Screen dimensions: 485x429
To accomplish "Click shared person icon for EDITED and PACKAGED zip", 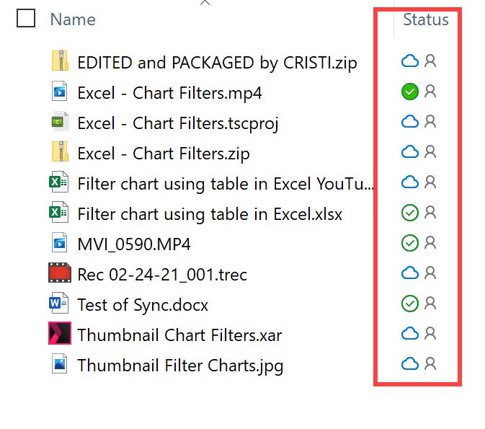I will [430, 61].
